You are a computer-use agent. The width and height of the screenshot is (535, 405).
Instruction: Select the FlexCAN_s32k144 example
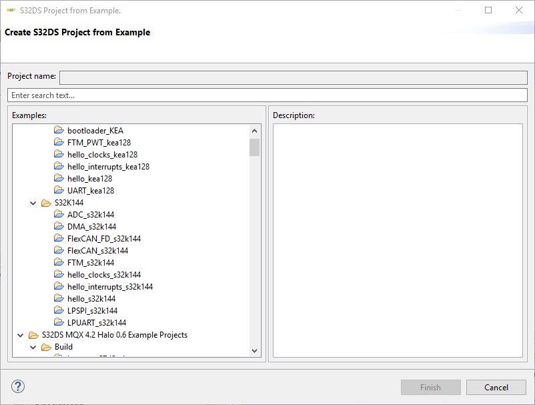click(97, 250)
